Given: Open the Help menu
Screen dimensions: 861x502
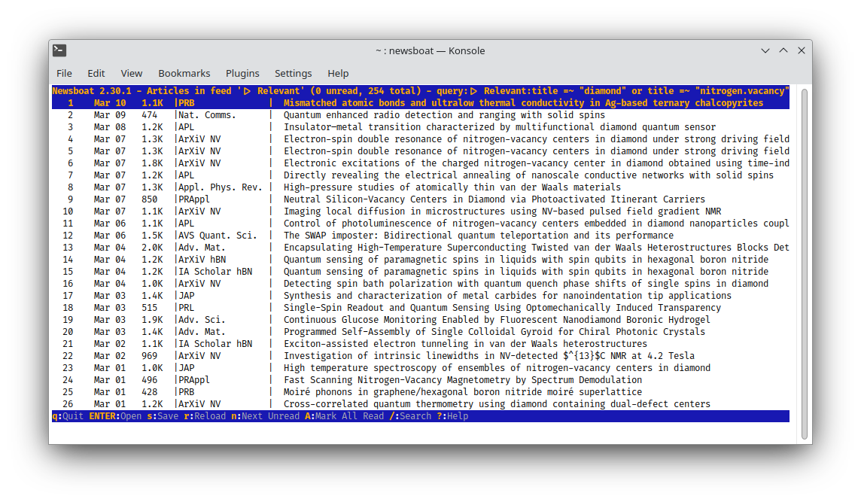Looking at the screenshot, I should click(x=338, y=73).
